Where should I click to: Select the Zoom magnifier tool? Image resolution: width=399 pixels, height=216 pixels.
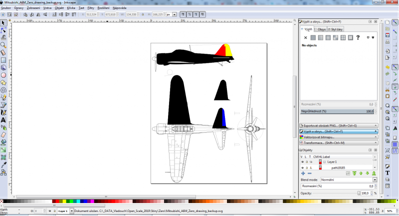3,45
